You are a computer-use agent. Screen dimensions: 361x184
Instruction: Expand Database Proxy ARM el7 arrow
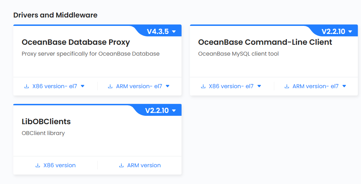168,86
